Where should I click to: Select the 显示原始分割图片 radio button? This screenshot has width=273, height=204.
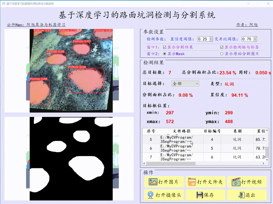pyautogui.click(x=222, y=54)
